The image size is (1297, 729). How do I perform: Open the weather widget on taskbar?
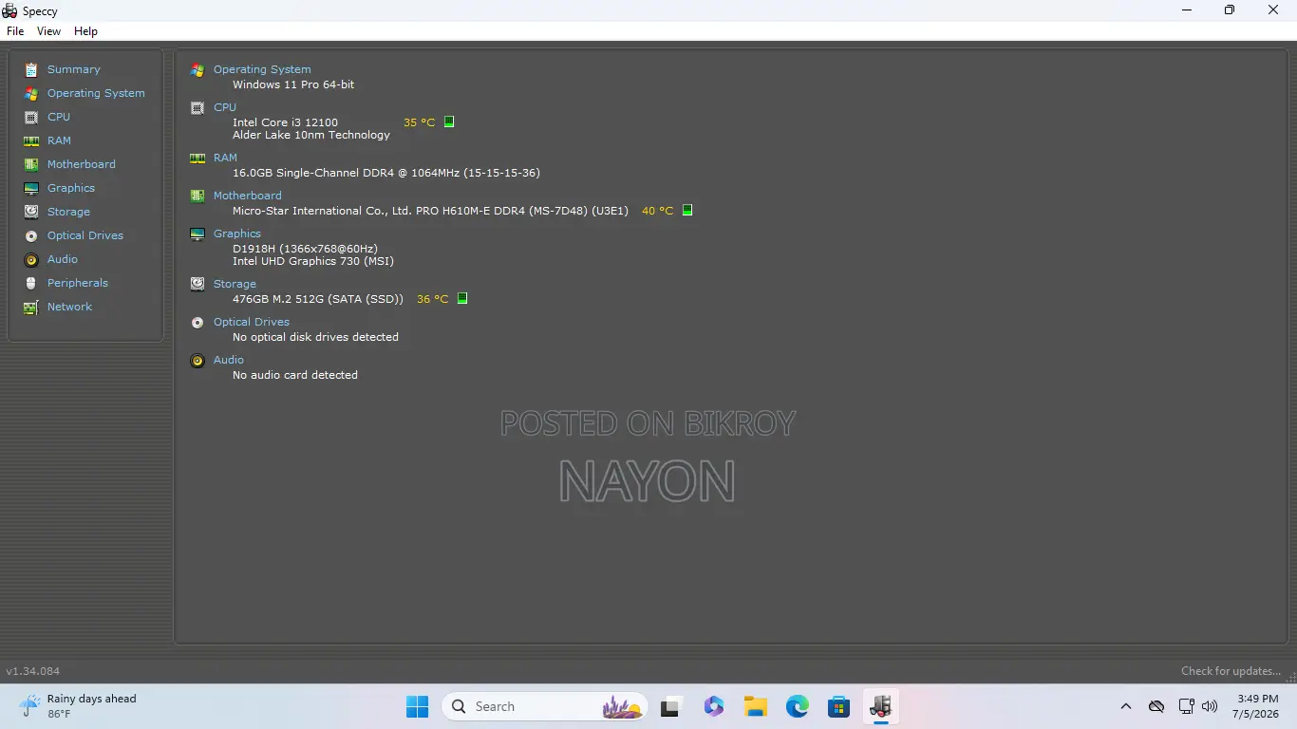point(78,706)
